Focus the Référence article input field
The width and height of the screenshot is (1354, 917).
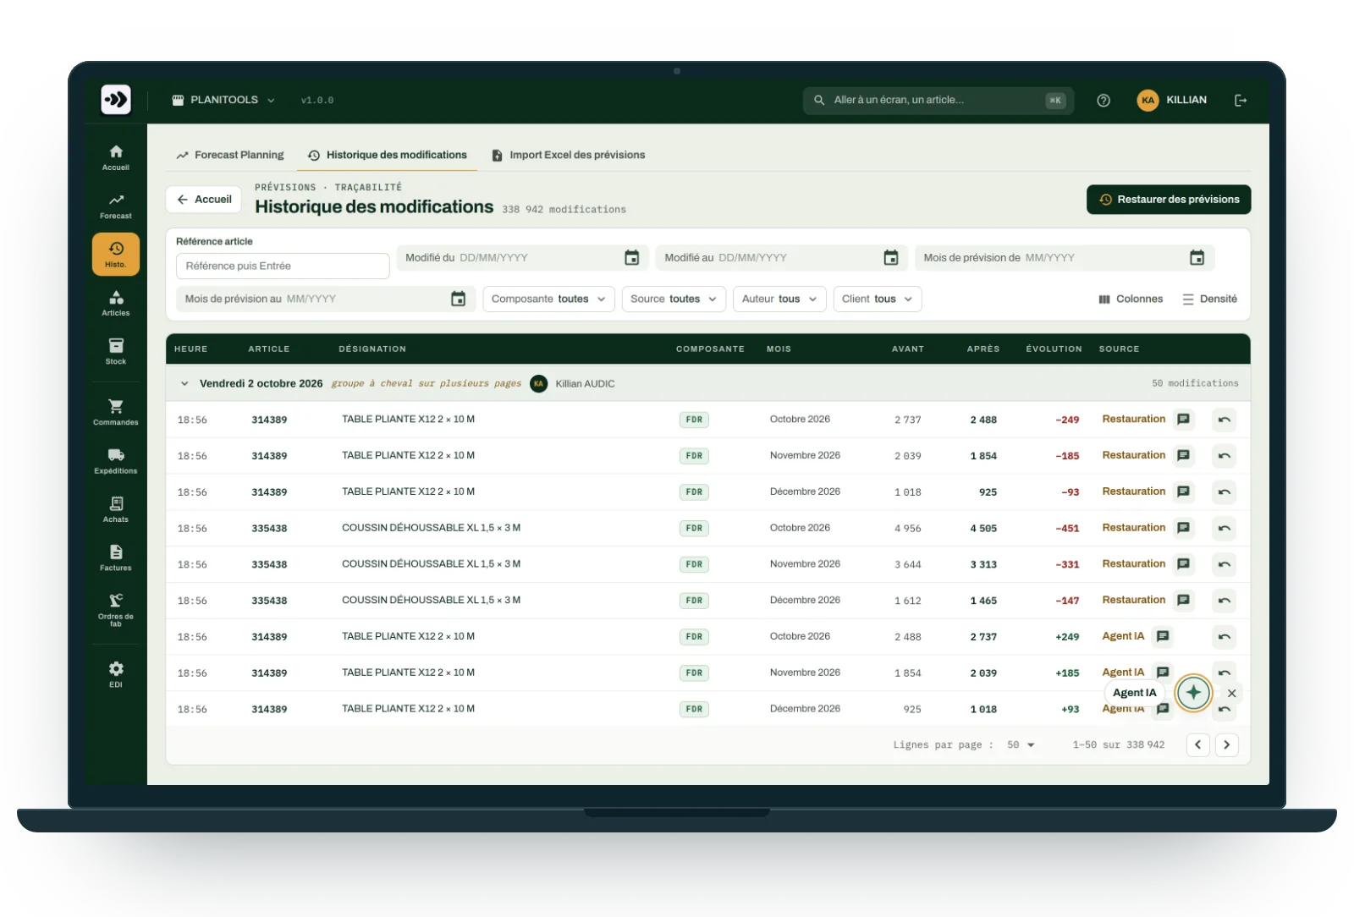click(x=283, y=266)
